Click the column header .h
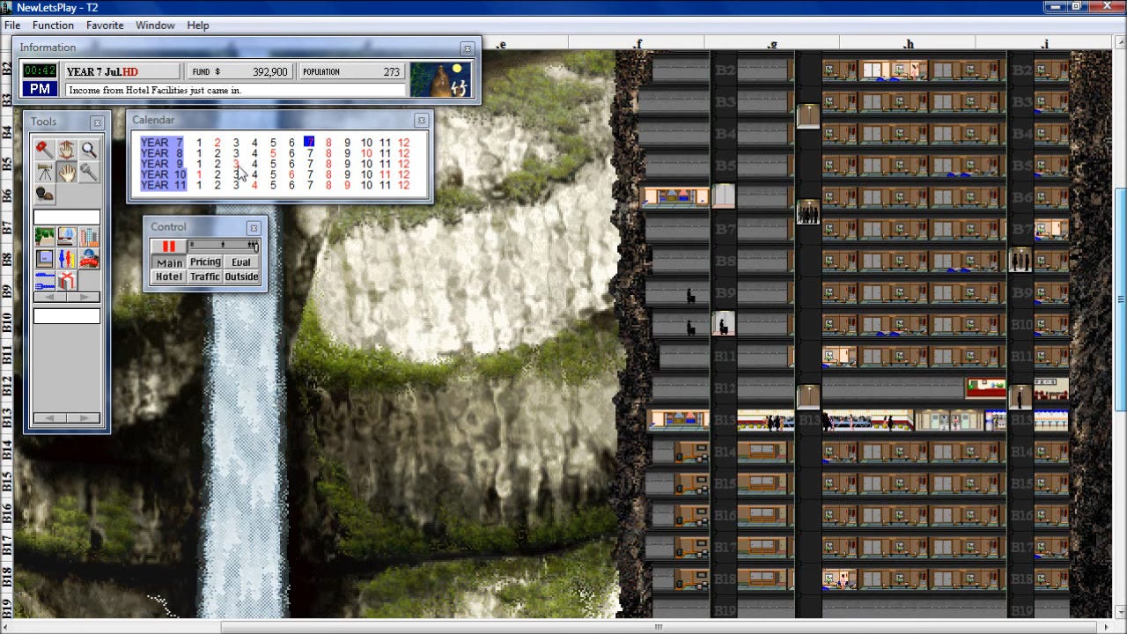 click(908, 43)
